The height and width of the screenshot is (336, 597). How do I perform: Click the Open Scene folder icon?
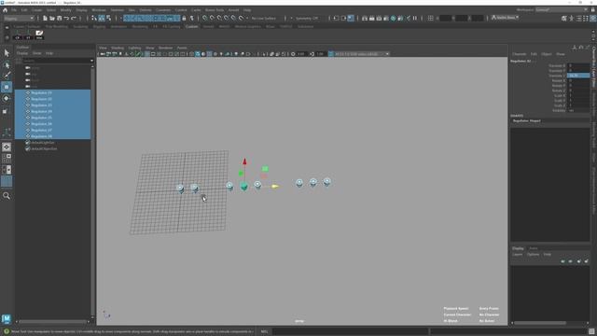pyautogui.click(x=52, y=18)
